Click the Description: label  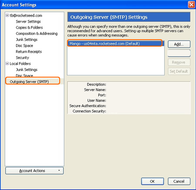(x=96, y=85)
